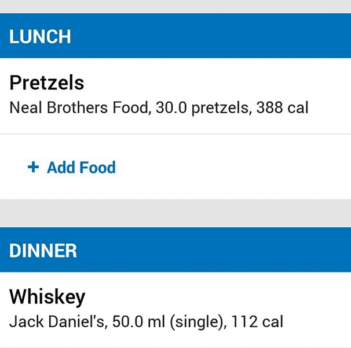This screenshot has width=351, height=348.
Task: Open the Pretzels food entry
Action: (x=47, y=83)
